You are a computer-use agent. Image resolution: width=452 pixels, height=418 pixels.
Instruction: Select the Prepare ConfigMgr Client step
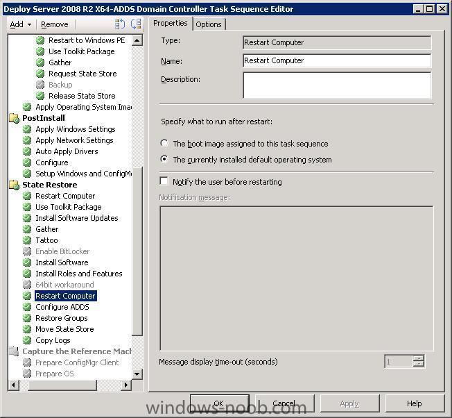(77, 362)
